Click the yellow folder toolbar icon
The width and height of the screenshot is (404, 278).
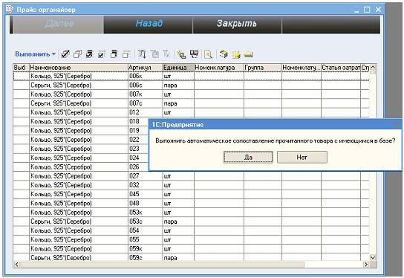click(x=248, y=54)
